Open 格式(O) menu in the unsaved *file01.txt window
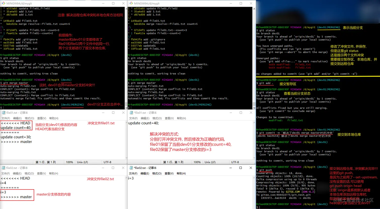Screen dimensions: 380x209 pos(157,118)
